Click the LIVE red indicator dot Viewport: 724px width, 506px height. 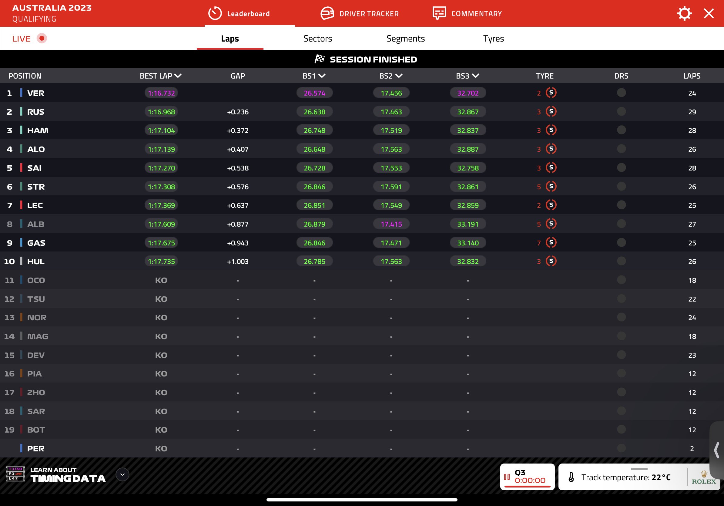[42, 38]
